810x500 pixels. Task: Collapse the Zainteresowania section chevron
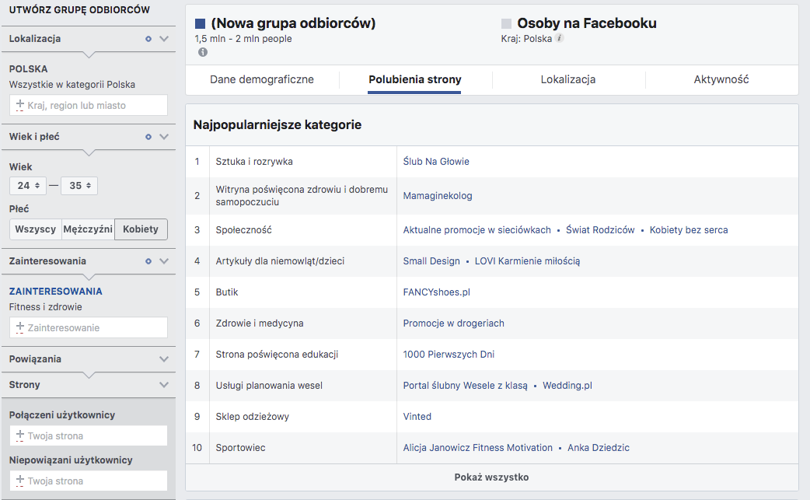point(164,261)
